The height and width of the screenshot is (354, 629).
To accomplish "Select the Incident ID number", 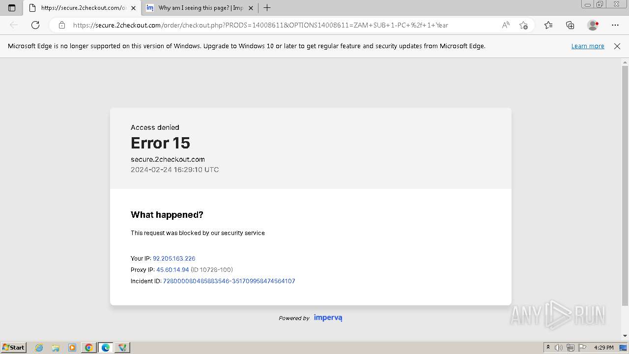I will [x=229, y=281].
